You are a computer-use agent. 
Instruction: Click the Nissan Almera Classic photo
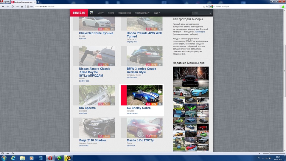click(97, 56)
